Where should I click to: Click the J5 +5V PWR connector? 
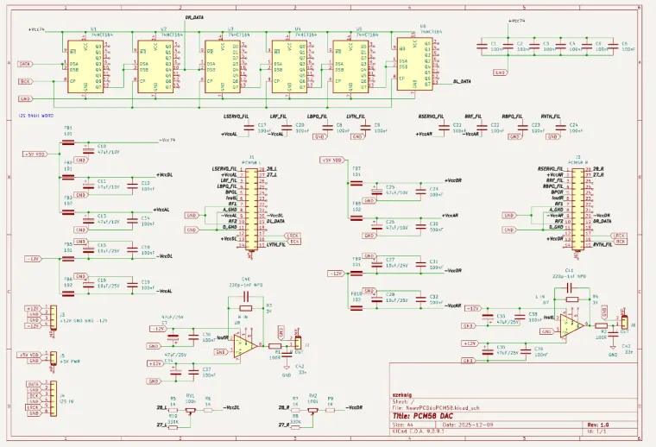tap(54, 358)
